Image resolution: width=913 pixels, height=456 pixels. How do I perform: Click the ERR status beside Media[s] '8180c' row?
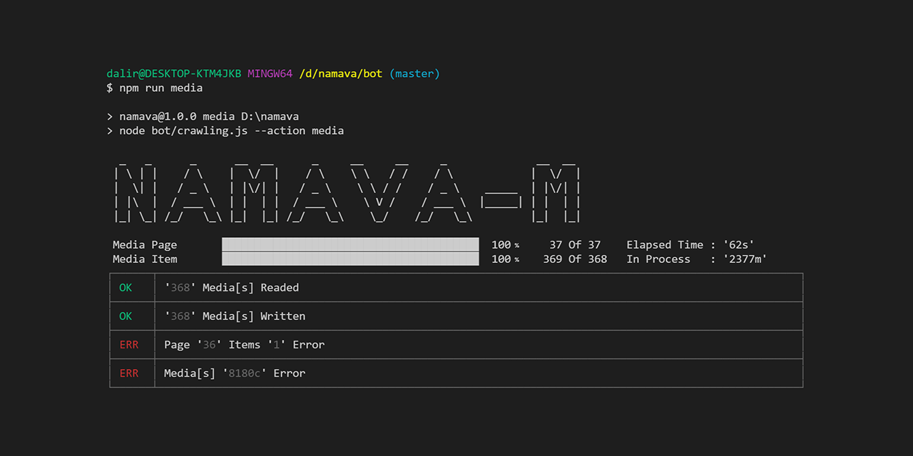pos(129,373)
